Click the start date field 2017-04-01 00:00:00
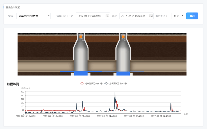 [x=93, y=16]
